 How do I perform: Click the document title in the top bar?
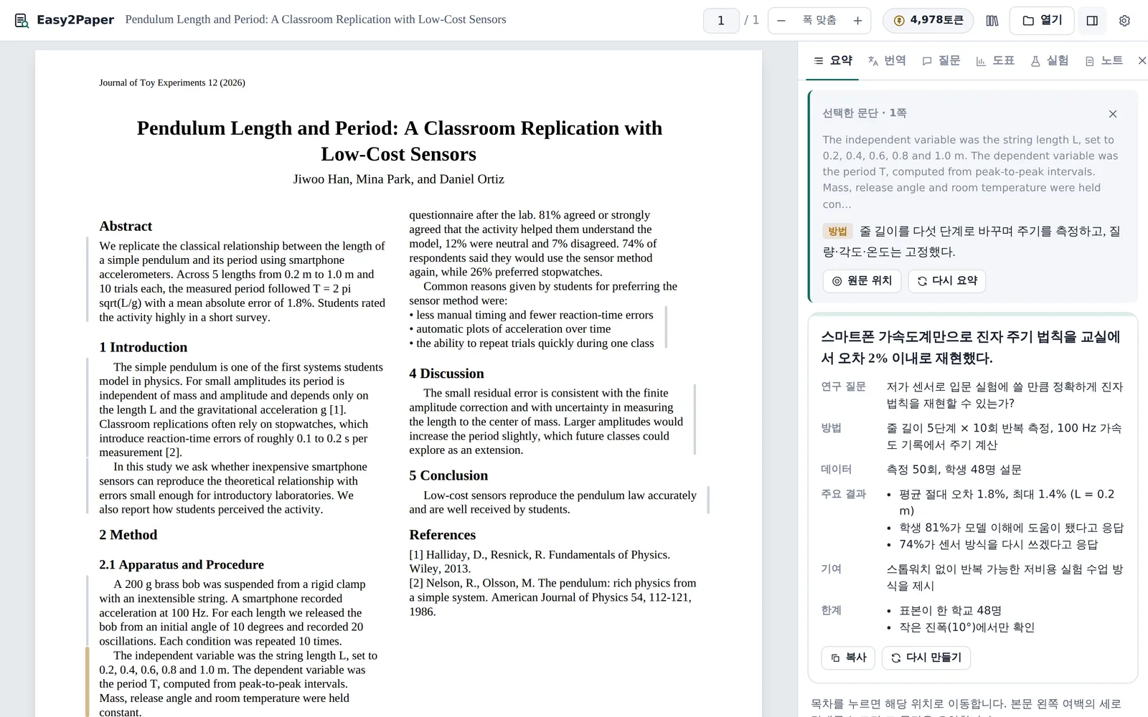pyautogui.click(x=316, y=20)
